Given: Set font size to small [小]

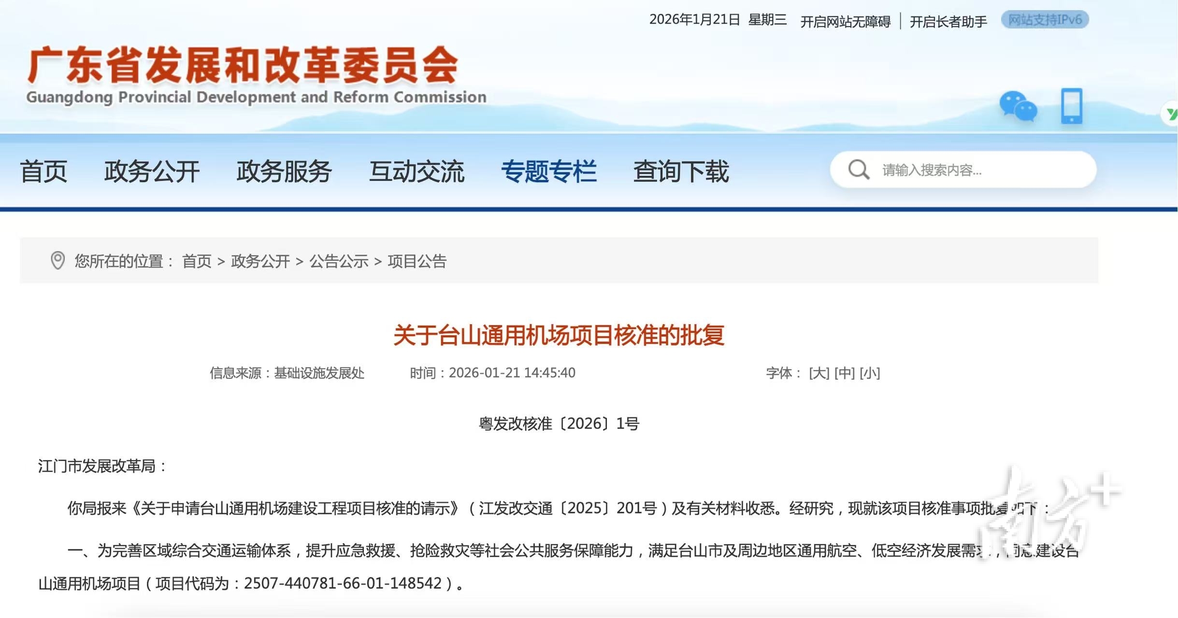Looking at the screenshot, I should click(x=870, y=373).
